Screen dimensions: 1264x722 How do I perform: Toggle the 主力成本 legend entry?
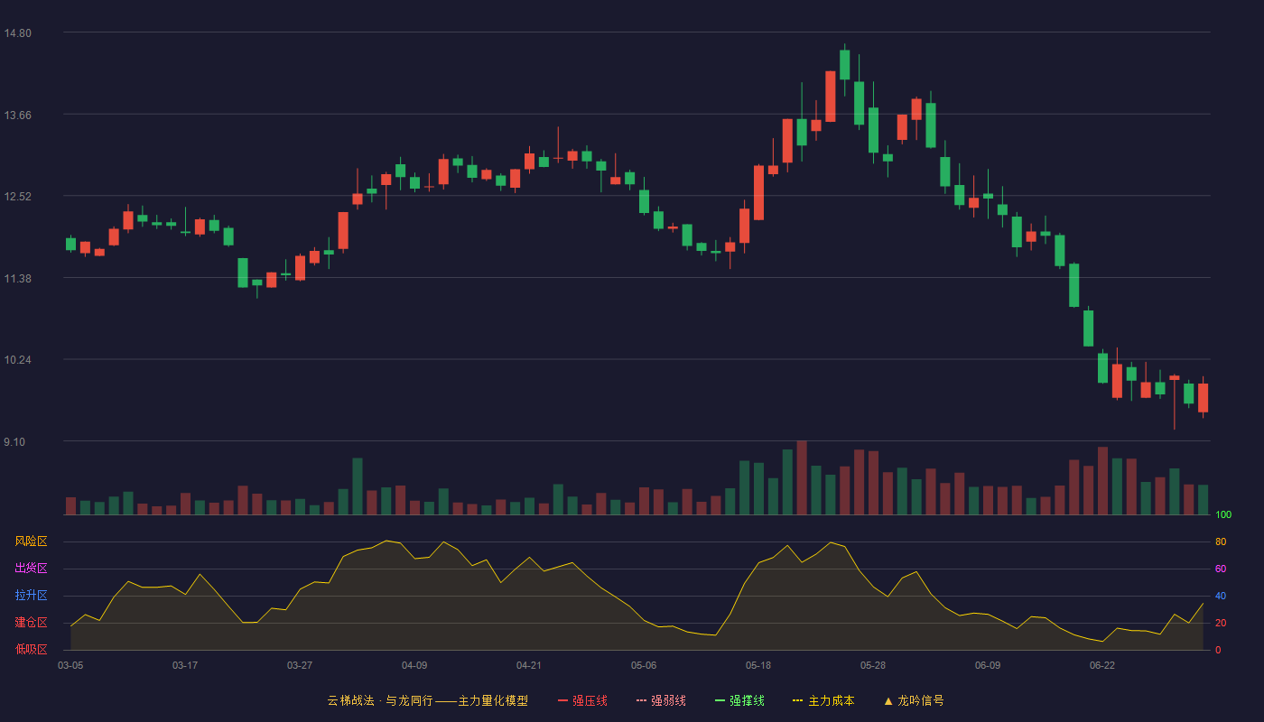pos(823,700)
